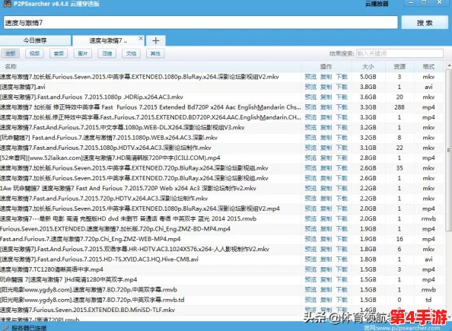Sort by the 资源 column header

399,67
